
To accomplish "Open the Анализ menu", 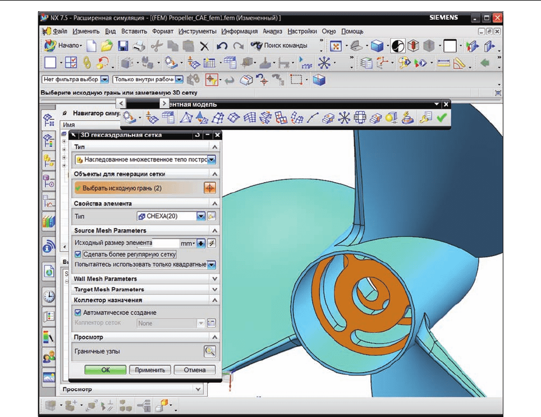I will point(272,31).
